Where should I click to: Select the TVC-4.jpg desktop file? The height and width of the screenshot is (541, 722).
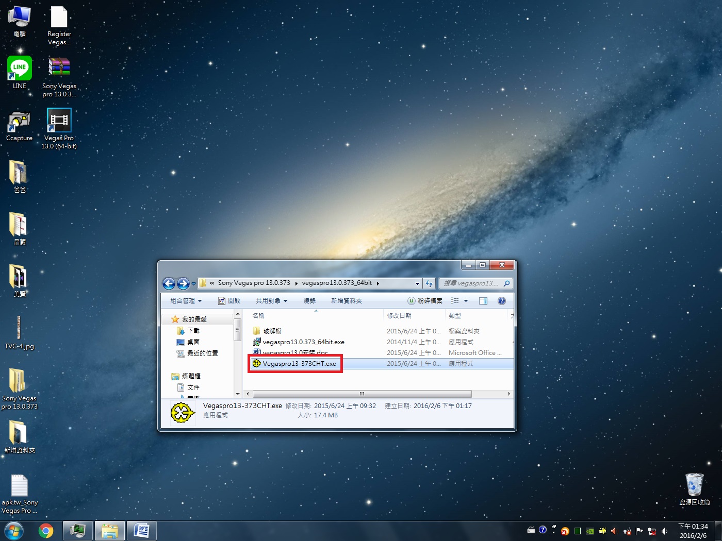click(x=20, y=333)
